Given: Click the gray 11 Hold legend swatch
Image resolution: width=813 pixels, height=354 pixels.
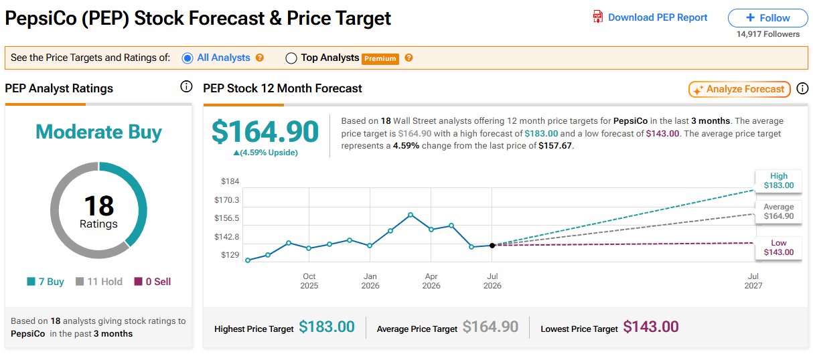Looking at the screenshot, I should pyautogui.click(x=79, y=282).
